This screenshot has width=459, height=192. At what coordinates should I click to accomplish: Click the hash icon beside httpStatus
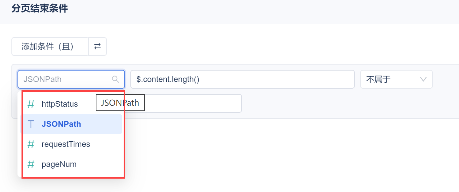[31, 104]
